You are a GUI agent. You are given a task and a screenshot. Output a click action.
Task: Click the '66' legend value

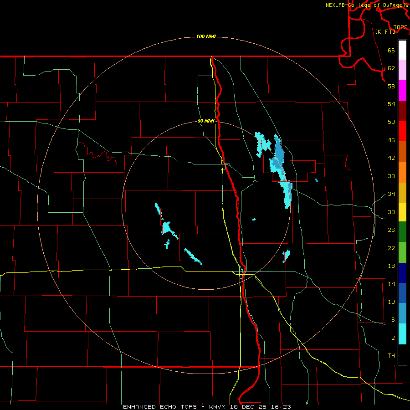click(391, 50)
